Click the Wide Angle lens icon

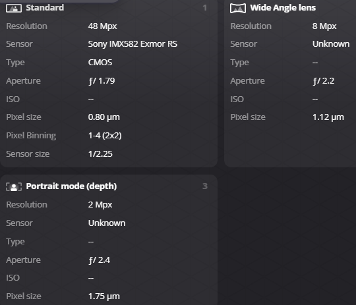[x=238, y=9]
